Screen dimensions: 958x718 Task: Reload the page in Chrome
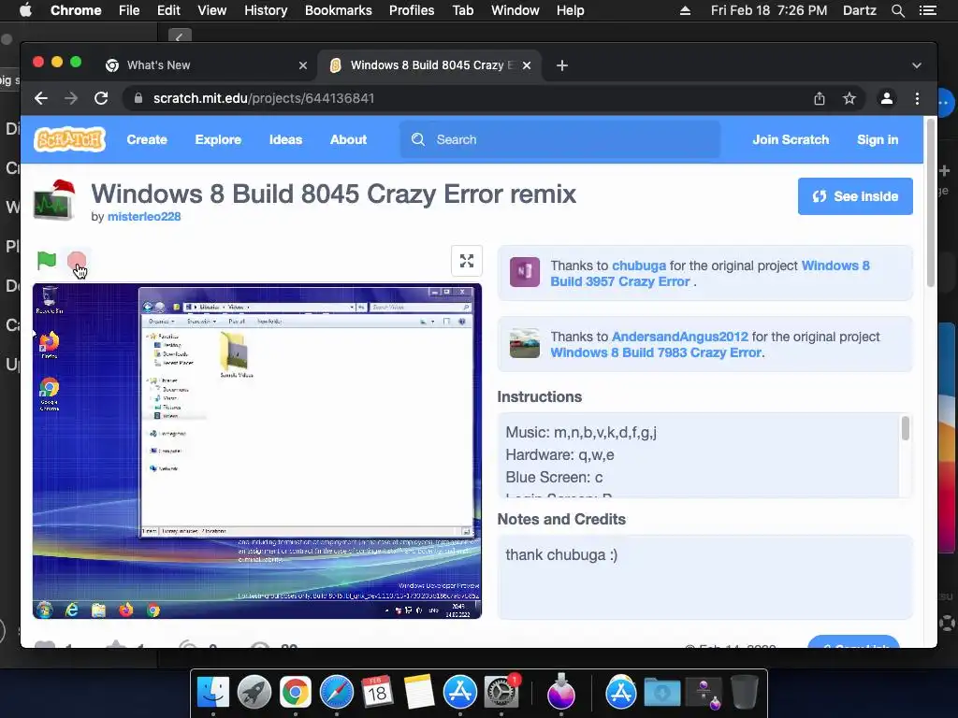pyautogui.click(x=101, y=98)
